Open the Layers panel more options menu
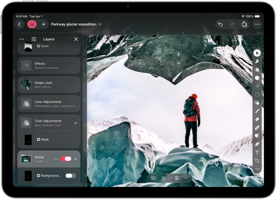 (21, 39)
